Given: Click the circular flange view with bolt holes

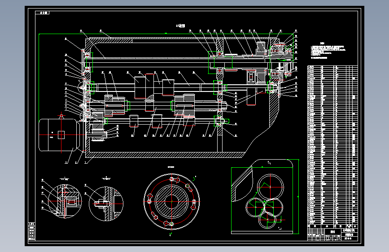Looking at the screenshot, I should pyautogui.click(x=172, y=201).
